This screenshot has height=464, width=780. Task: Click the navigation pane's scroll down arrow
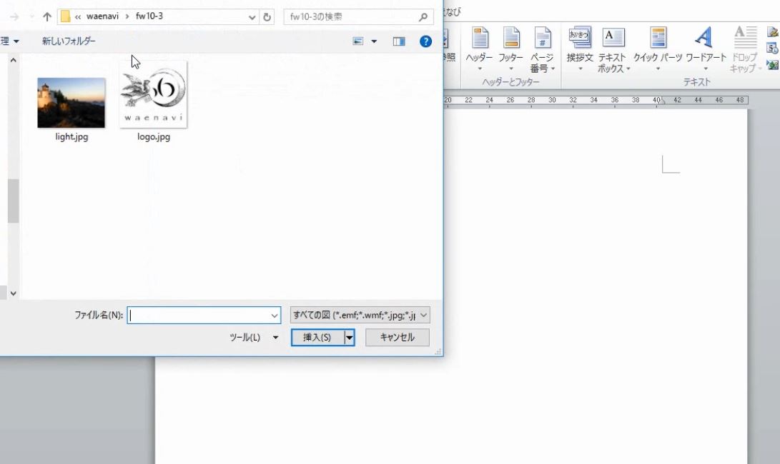pyautogui.click(x=14, y=293)
